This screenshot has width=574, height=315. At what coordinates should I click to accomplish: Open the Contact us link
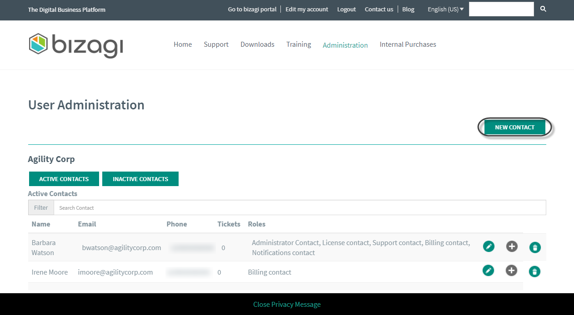coord(379,9)
